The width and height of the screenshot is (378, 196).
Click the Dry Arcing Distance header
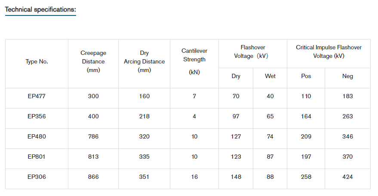144,61
